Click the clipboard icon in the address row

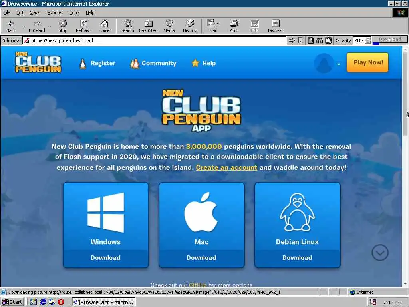tap(328, 40)
